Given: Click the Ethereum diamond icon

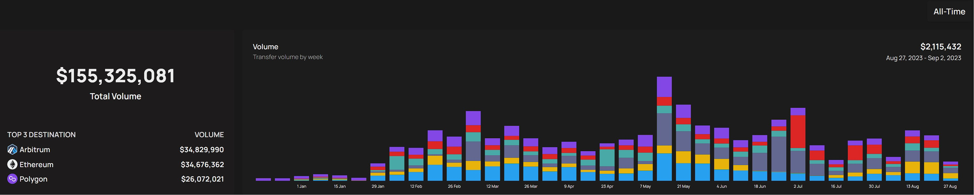Looking at the screenshot, I should tap(12, 164).
